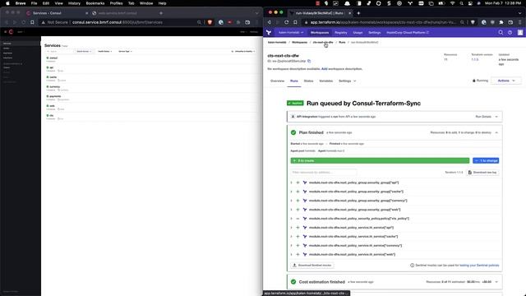Expand the lit_service["api"] resource row
This screenshot has height=296, width=526.
[x=291, y=228]
